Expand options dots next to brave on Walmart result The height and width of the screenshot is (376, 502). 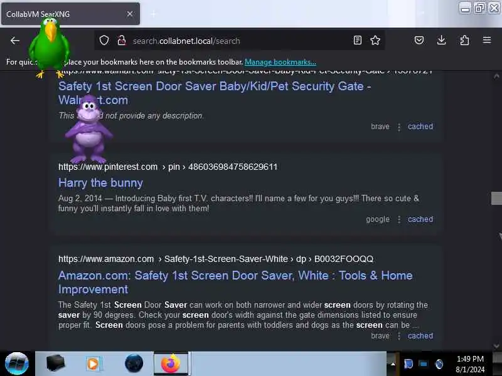(399, 127)
